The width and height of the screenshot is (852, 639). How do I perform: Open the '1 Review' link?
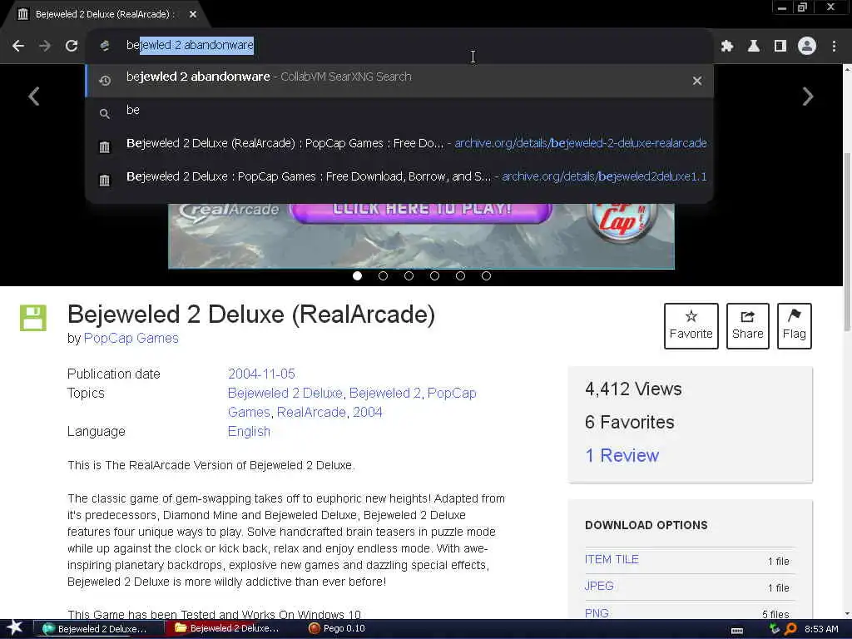pyautogui.click(x=622, y=455)
